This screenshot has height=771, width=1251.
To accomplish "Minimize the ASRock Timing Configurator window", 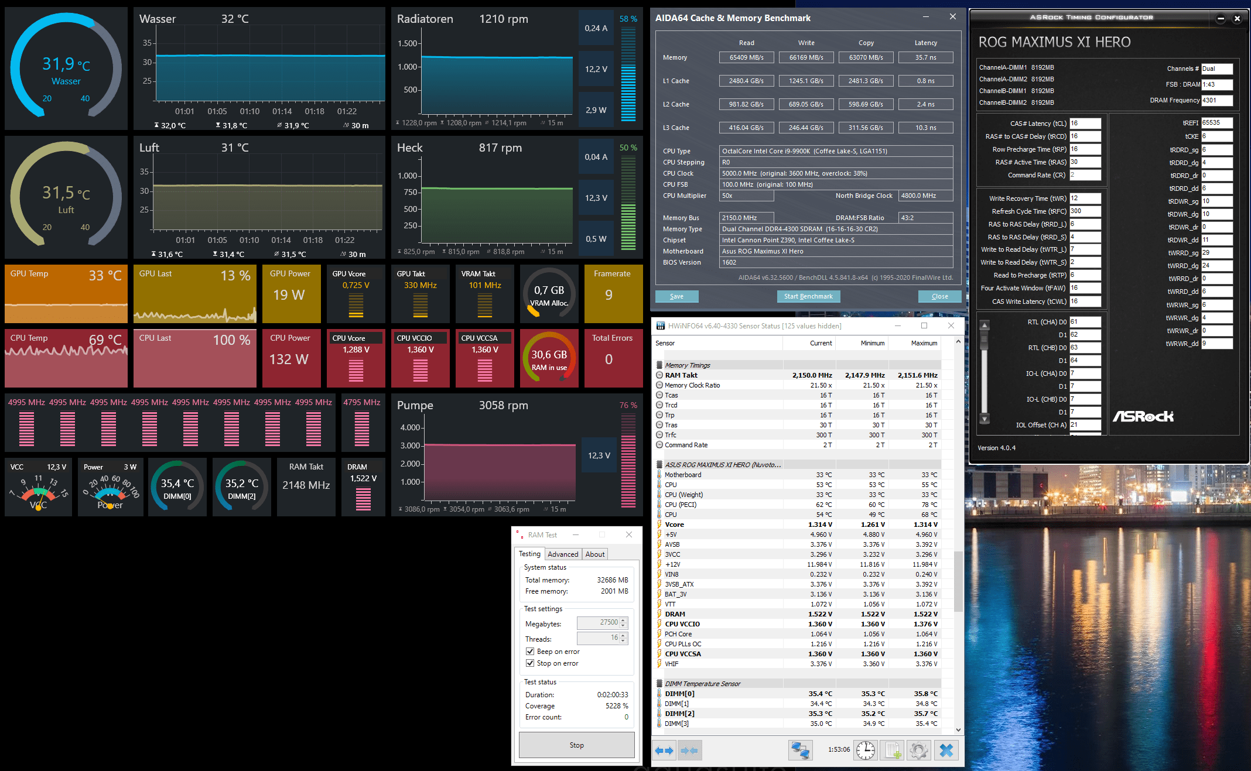I will pyautogui.click(x=1221, y=18).
